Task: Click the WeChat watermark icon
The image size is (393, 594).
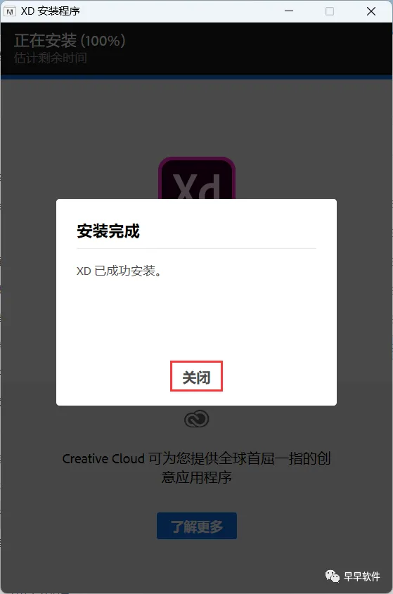Action: (x=333, y=576)
